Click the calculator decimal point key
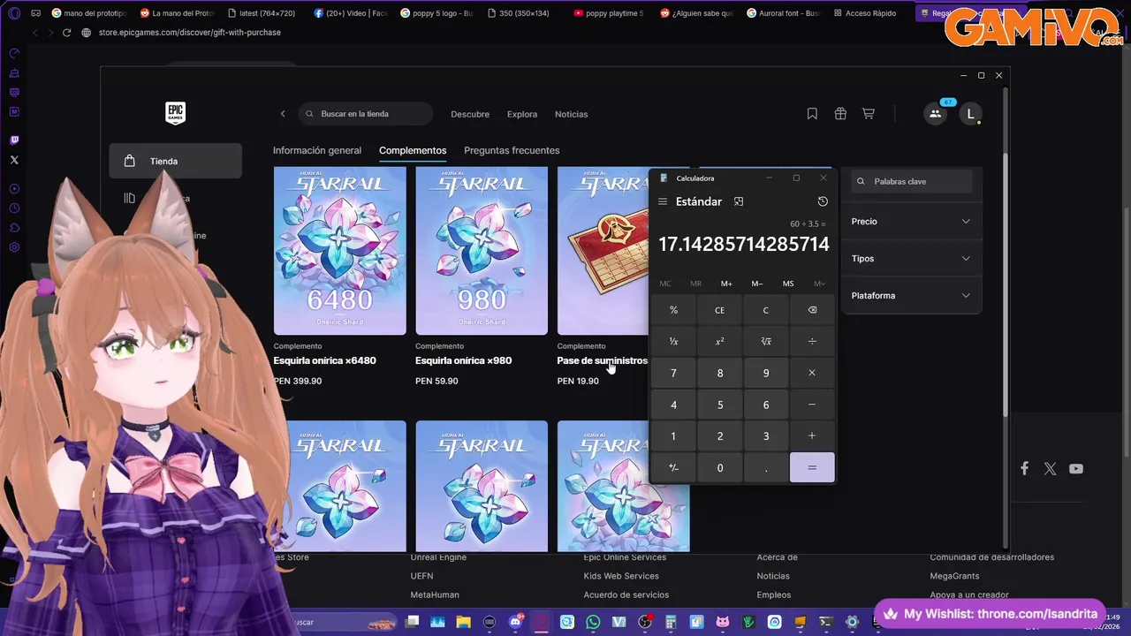 (766, 467)
